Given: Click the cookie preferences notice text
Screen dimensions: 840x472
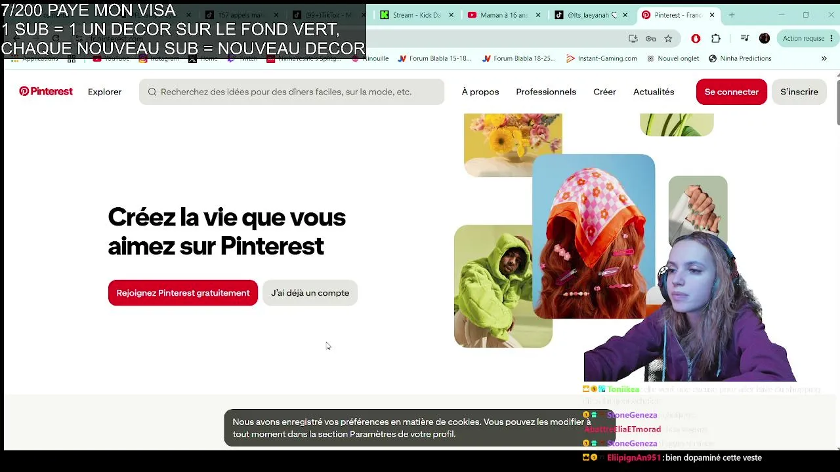Looking at the screenshot, I should pos(411,428).
